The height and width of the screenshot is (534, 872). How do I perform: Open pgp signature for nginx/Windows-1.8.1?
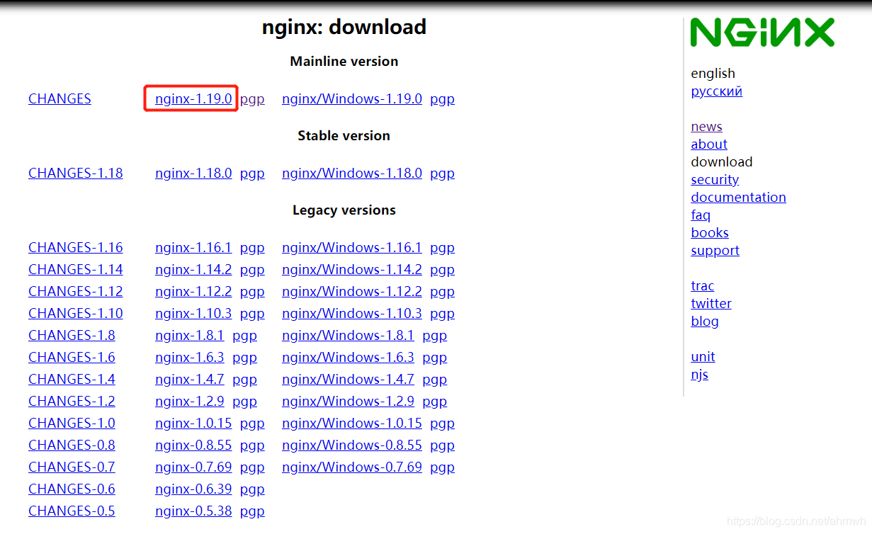pos(434,336)
